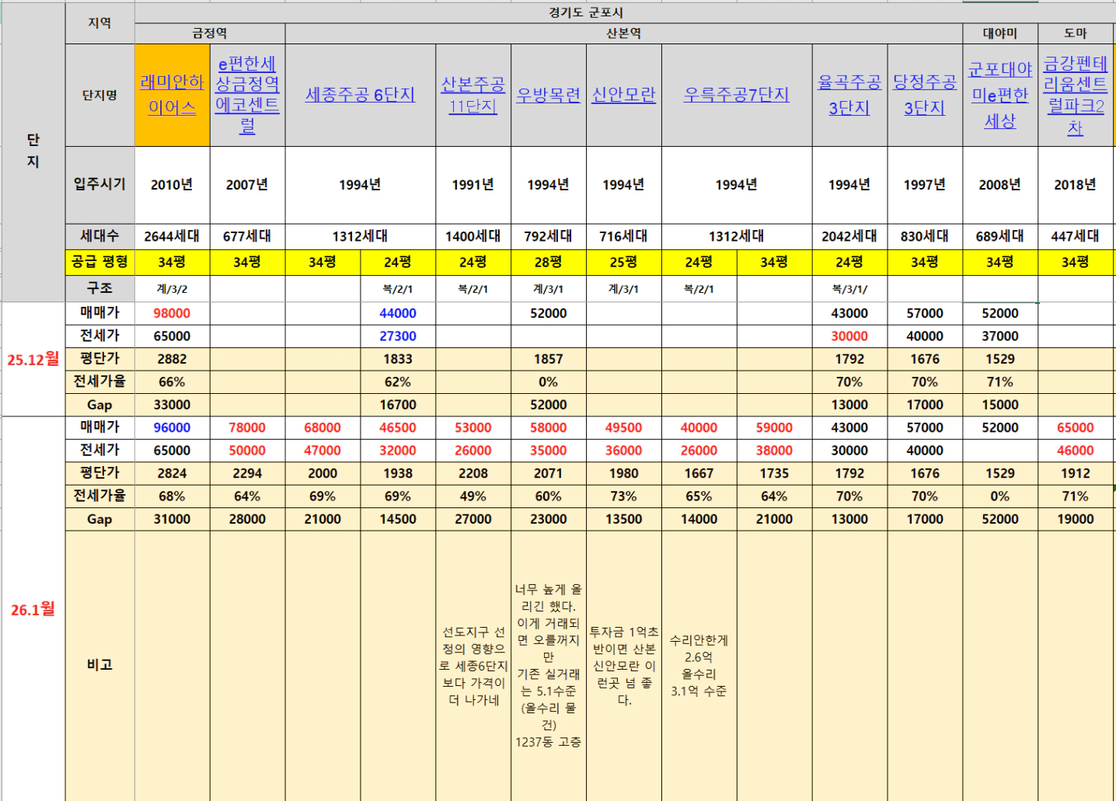Click the 신안모란 hyperlink

click(x=623, y=95)
